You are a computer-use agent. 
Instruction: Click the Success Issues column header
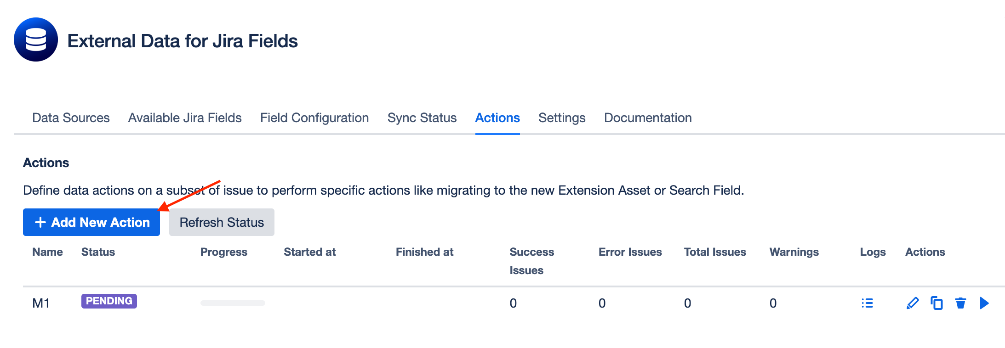[531, 261]
